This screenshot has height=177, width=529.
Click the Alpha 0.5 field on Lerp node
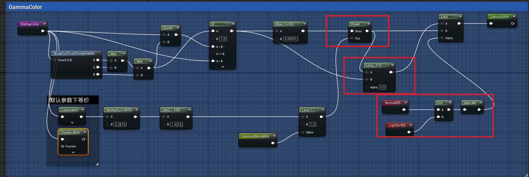[382, 87]
